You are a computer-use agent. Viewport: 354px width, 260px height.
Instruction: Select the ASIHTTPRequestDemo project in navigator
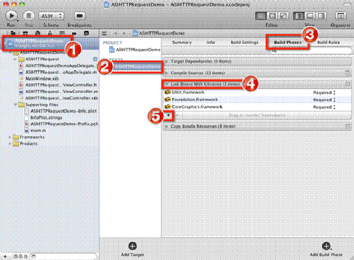(x=49, y=43)
